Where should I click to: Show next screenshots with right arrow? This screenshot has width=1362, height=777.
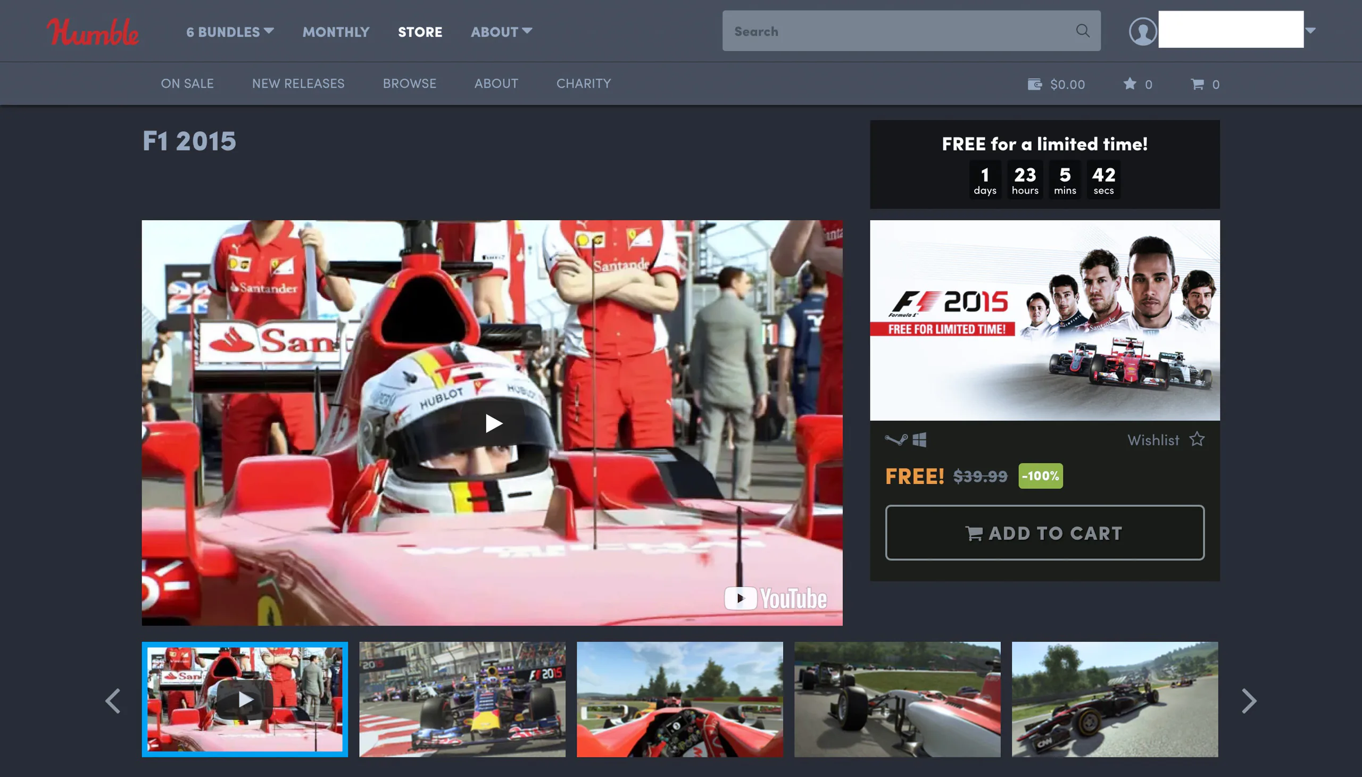(1249, 700)
